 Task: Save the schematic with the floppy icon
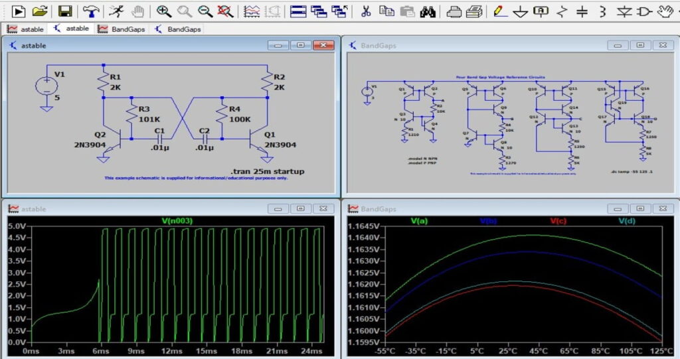[65, 11]
